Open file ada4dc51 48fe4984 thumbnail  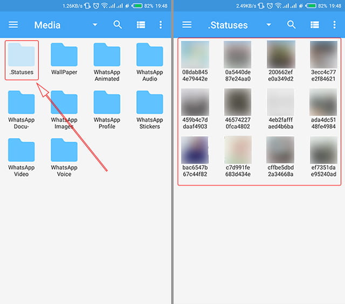[x=323, y=102]
